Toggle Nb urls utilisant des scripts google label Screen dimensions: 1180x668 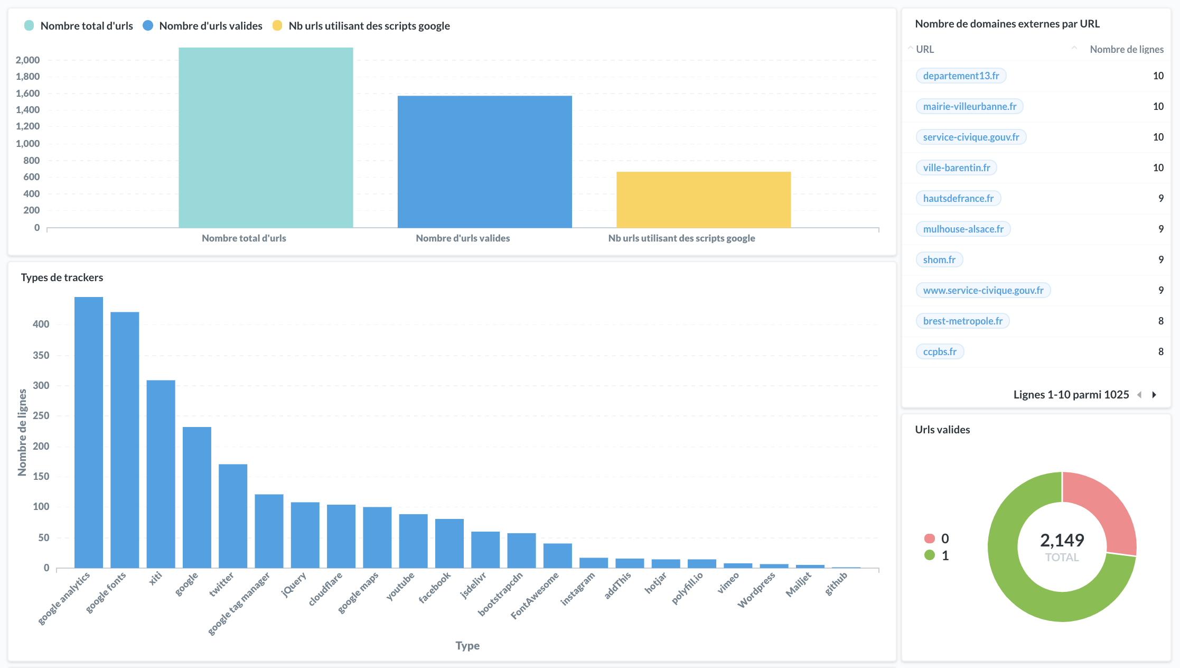pos(369,26)
